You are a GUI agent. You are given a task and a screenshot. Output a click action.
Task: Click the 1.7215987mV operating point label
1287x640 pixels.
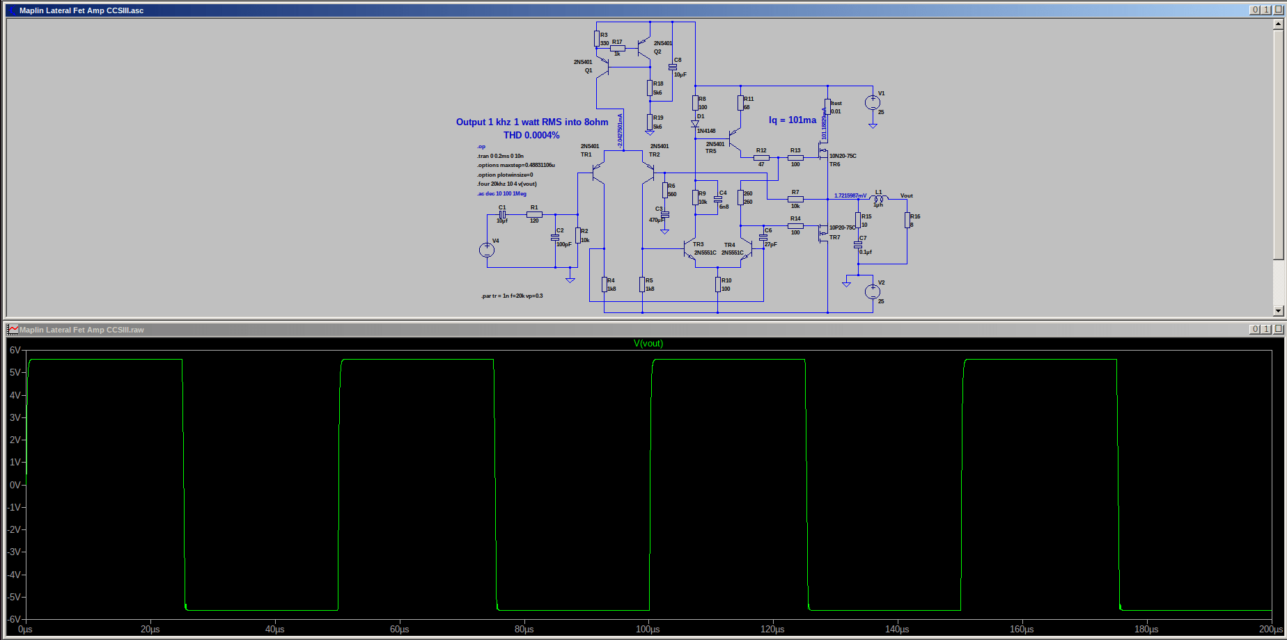[850, 195]
